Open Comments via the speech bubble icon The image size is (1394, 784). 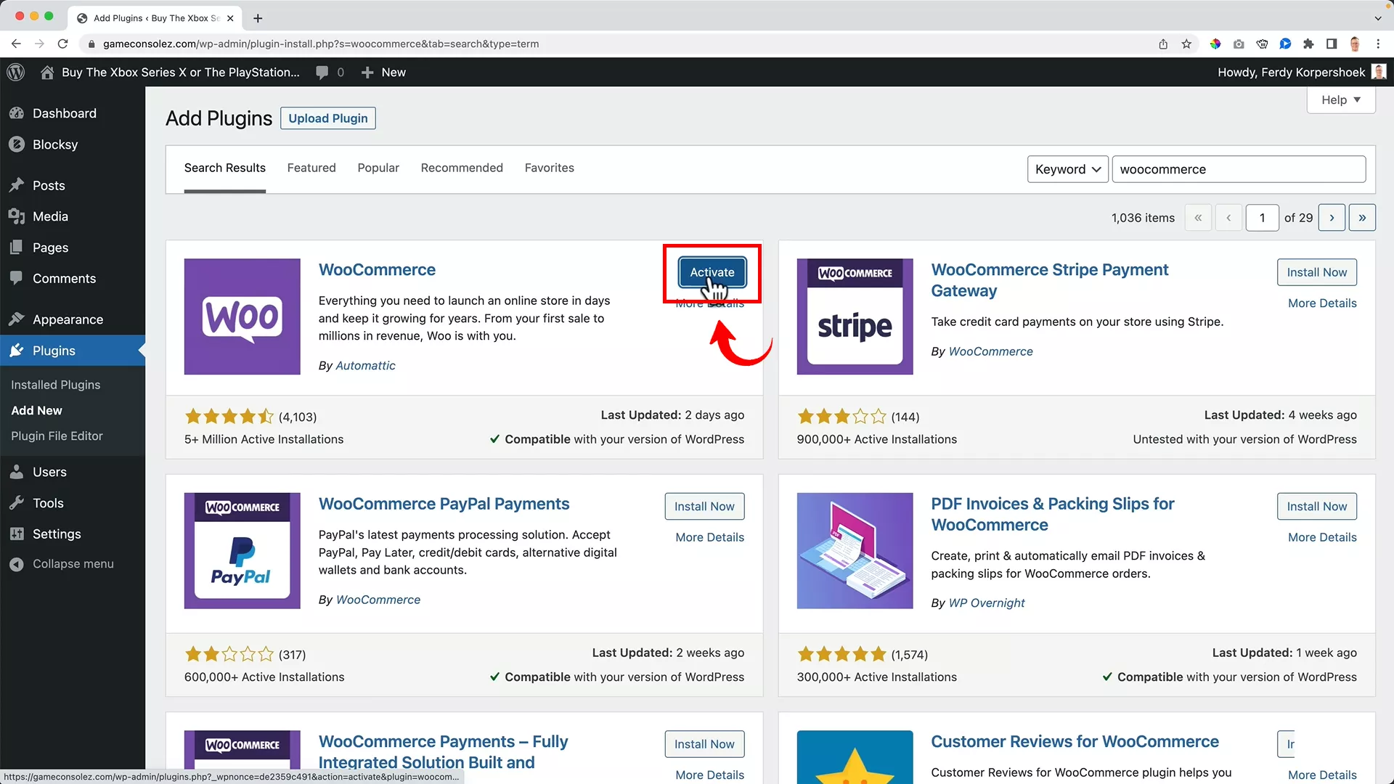tap(17, 278)
